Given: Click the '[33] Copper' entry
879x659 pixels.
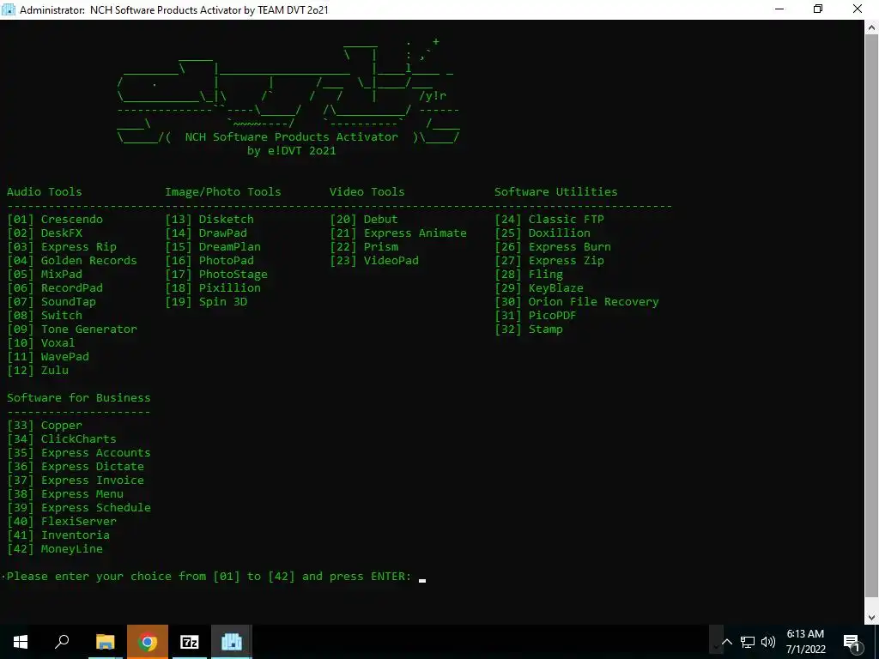Looking at the screenshot, I should pyautogui.click(x=45, y=426).
